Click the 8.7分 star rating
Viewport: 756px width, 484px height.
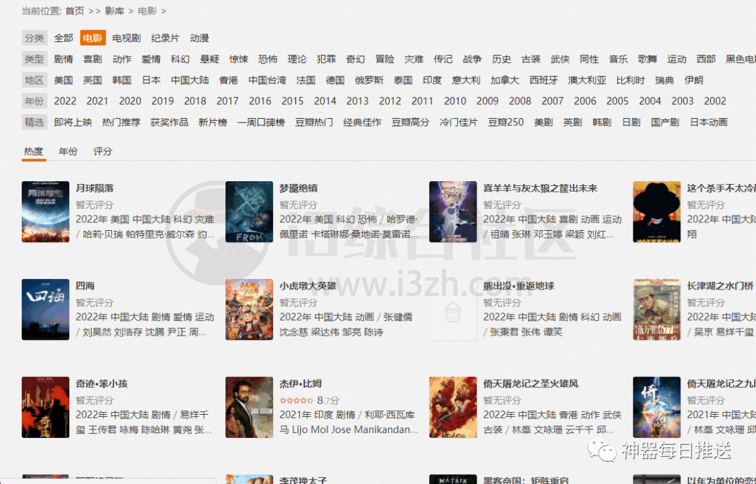point(309,400)
